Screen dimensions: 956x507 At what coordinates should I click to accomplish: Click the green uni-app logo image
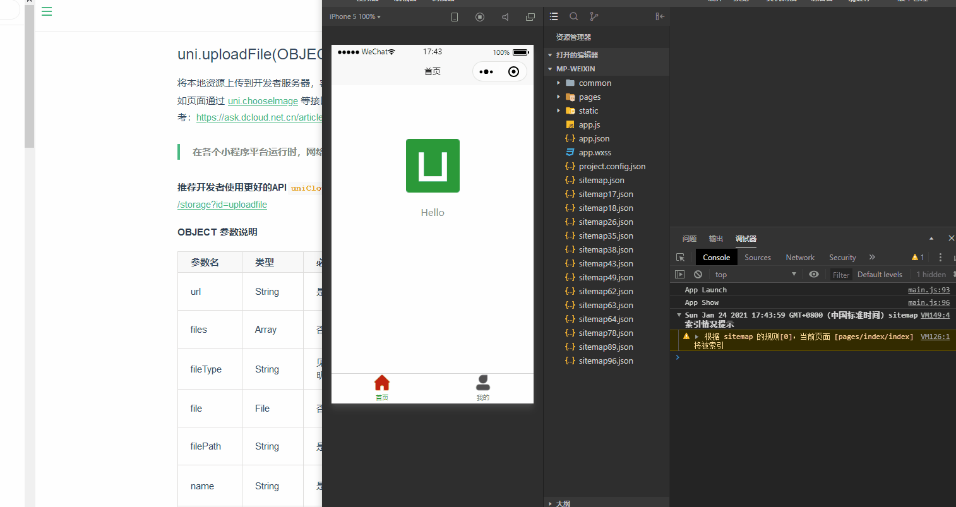click(x=433, y=165)
